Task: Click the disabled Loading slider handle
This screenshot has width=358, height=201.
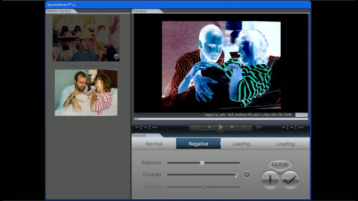Action: (204, 187)
